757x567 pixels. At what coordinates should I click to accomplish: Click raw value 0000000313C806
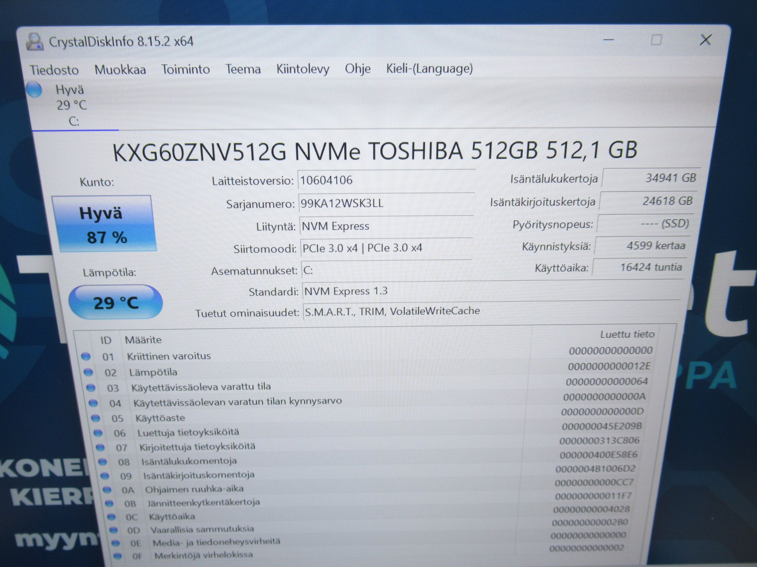(600, 441)
